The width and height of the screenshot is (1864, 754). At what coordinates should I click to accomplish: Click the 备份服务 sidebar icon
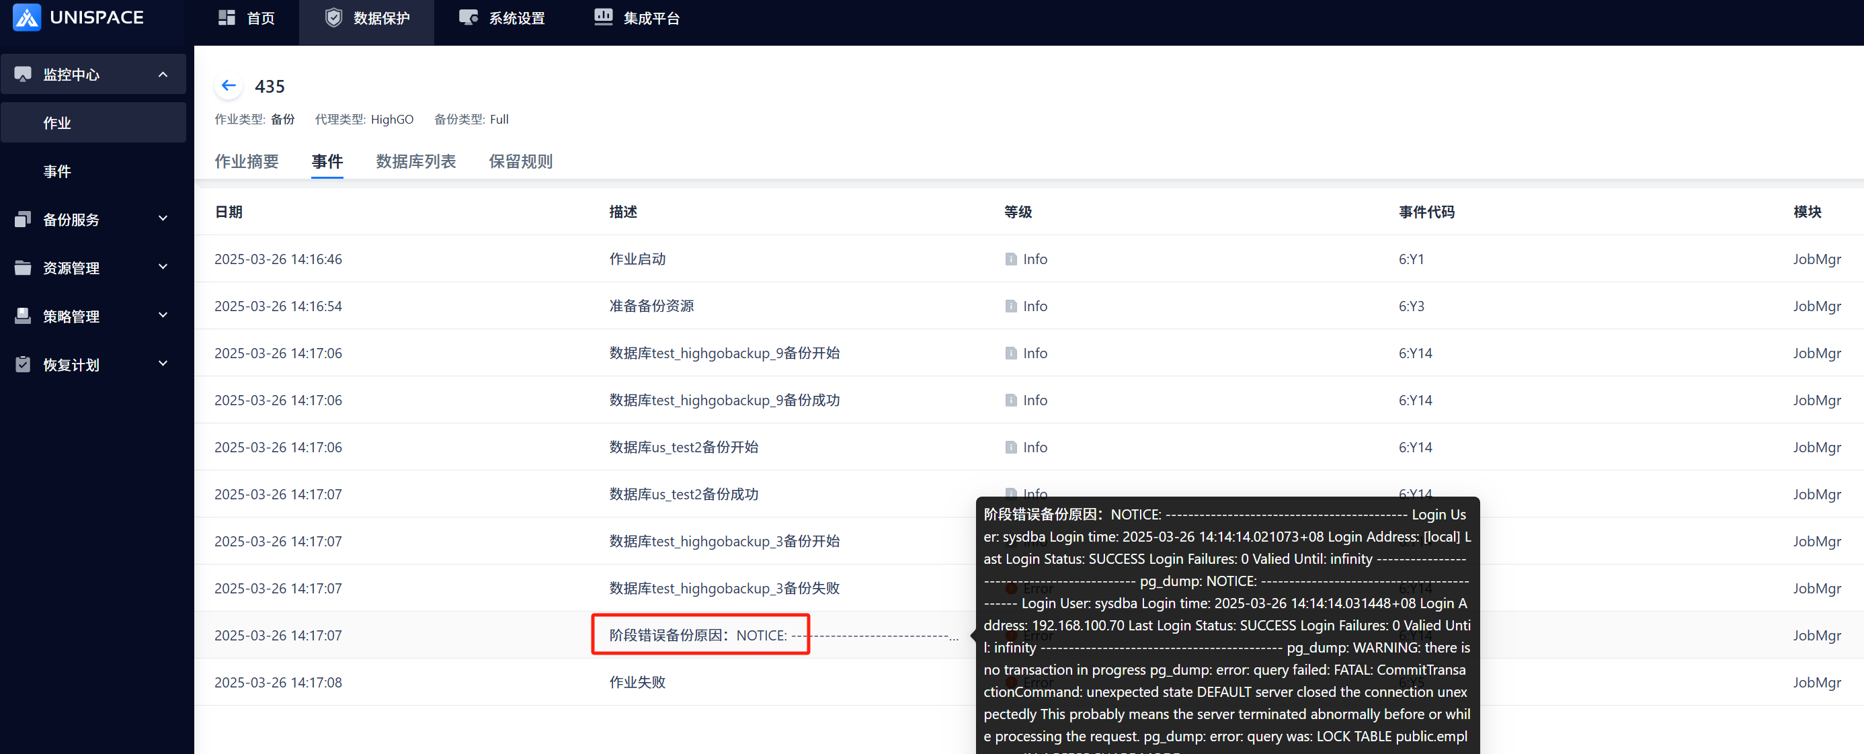pos(23,219)
